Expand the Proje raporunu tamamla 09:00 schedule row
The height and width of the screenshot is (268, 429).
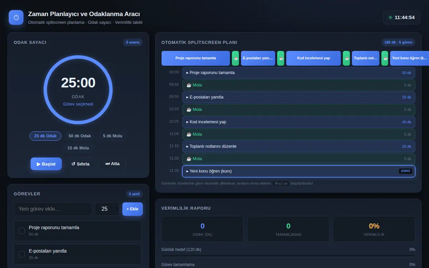tap(299, 73)
